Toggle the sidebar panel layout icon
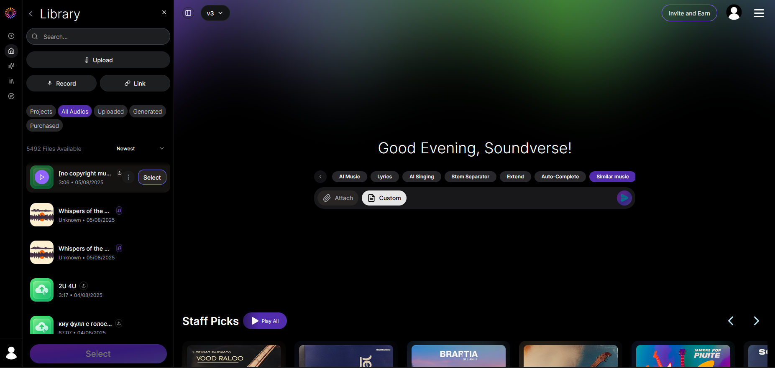The height and width of the screenshot is (368, 775). pyautogui.click(x=188, y=13)
